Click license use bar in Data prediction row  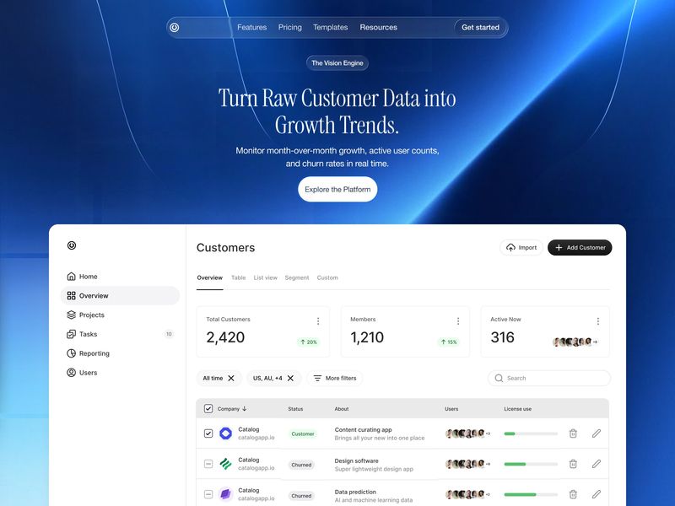pyautogui.click(x=531, y=495)
